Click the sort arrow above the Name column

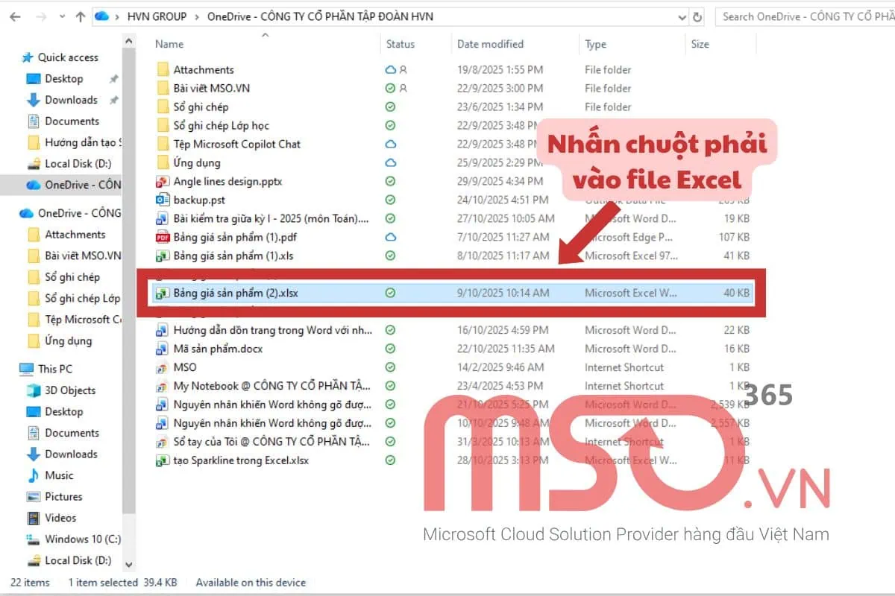point(265,34)
